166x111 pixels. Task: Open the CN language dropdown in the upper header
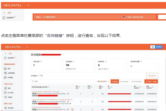pyautogui.click(x=29, y=5)
